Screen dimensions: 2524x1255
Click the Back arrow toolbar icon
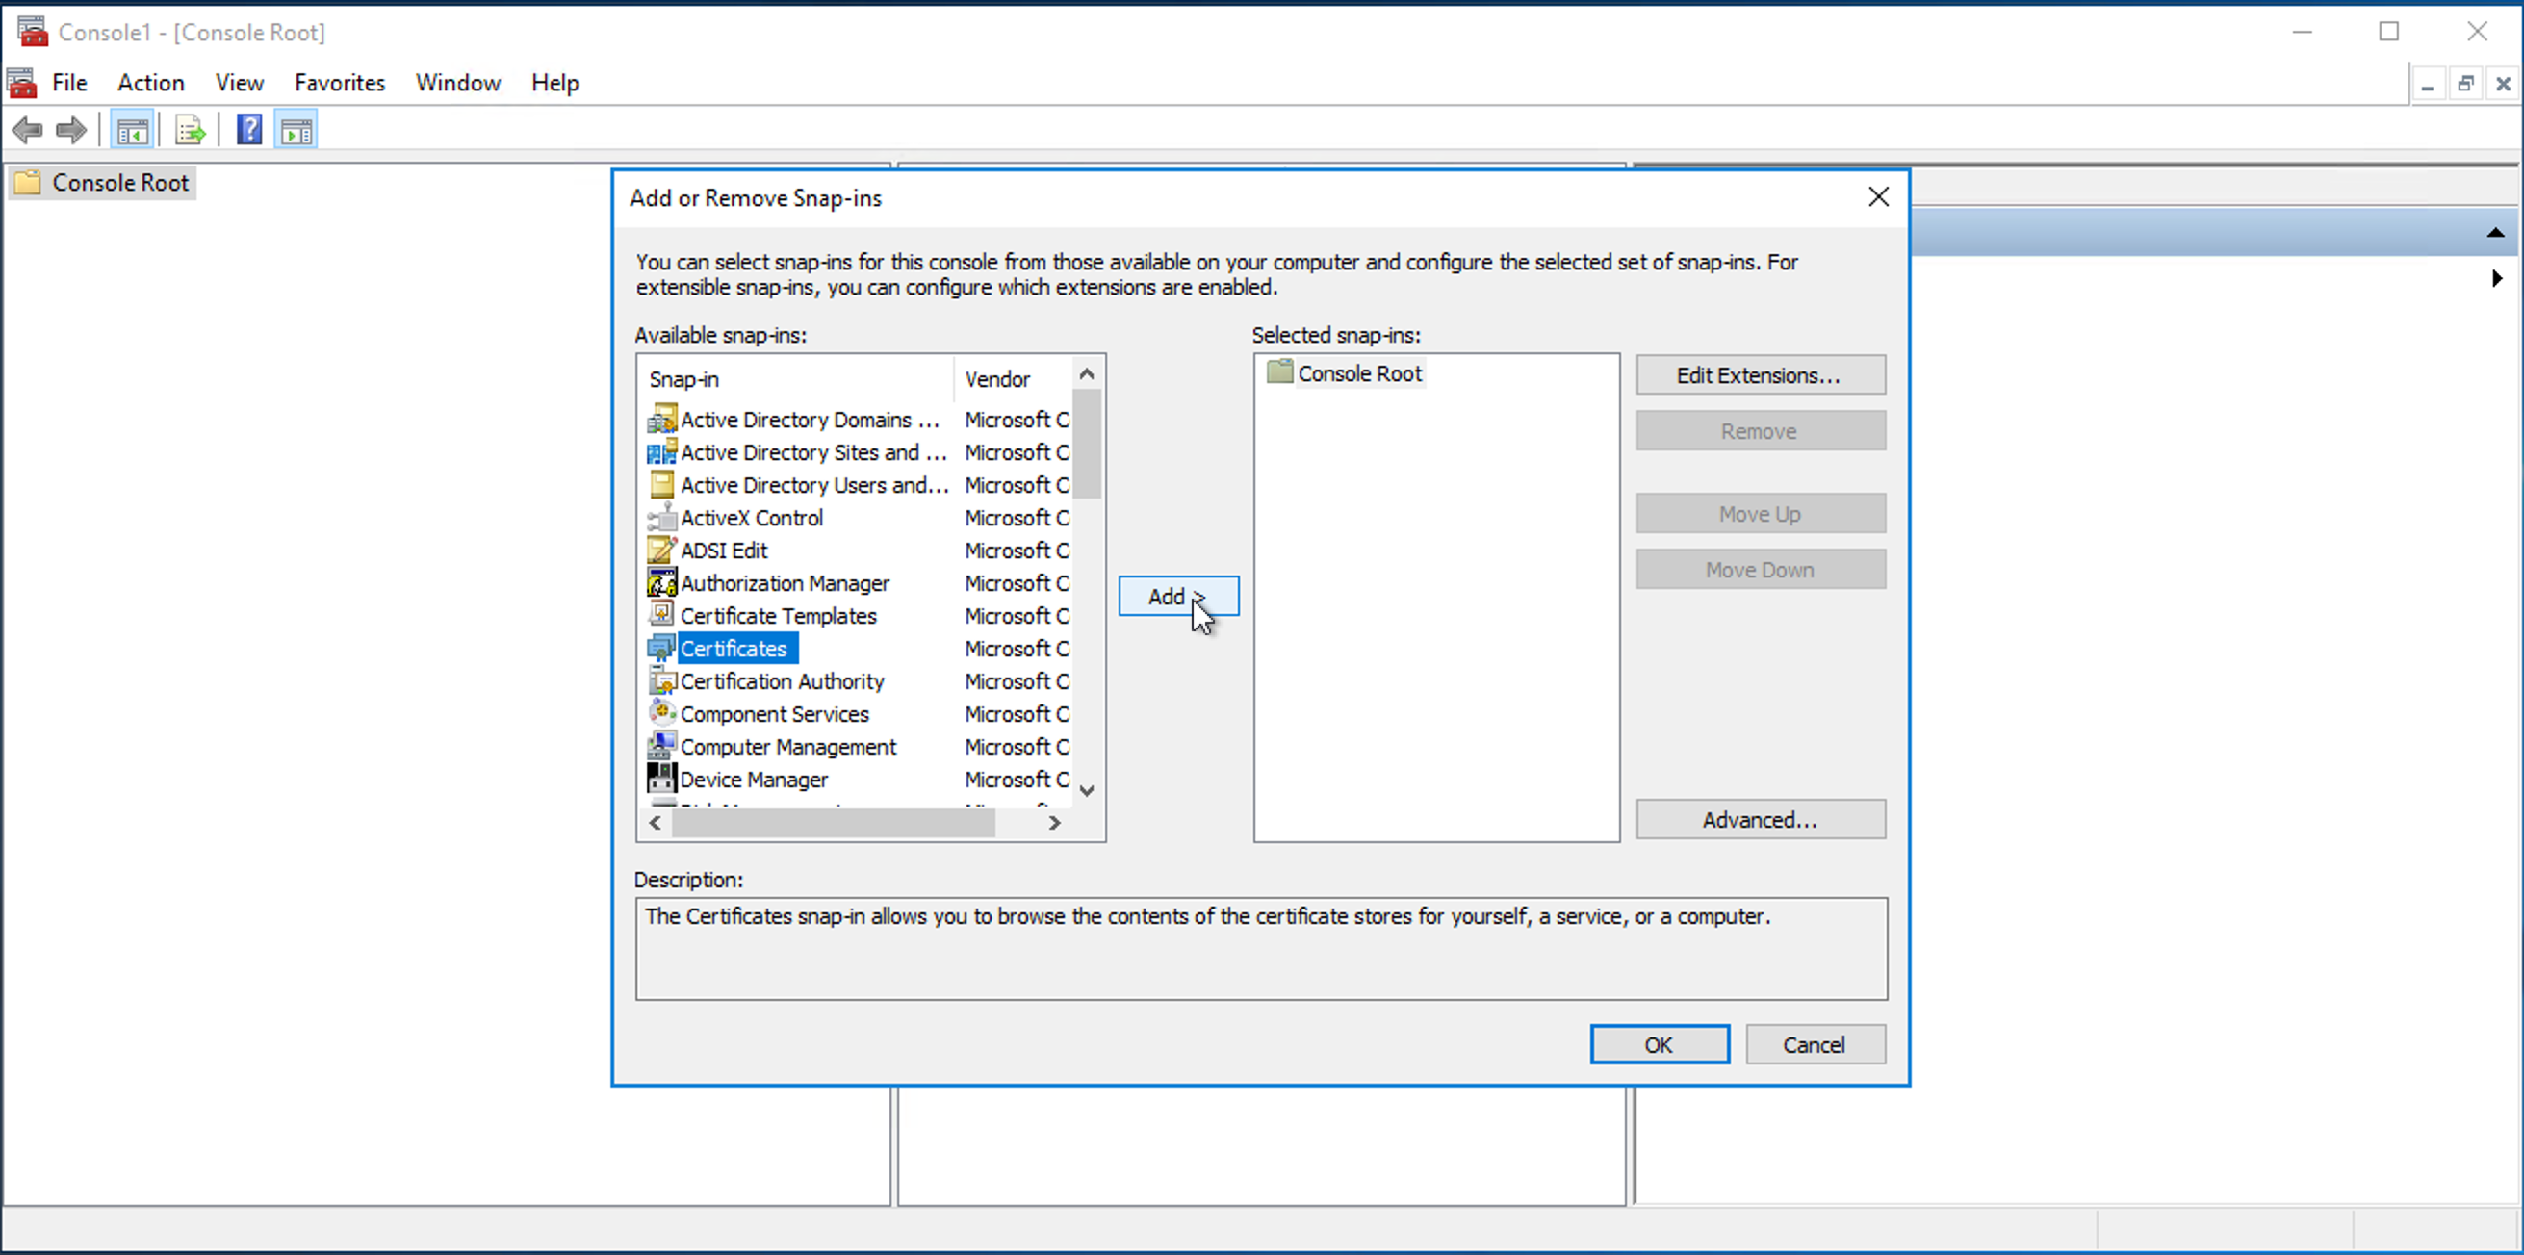pos(27,129)
